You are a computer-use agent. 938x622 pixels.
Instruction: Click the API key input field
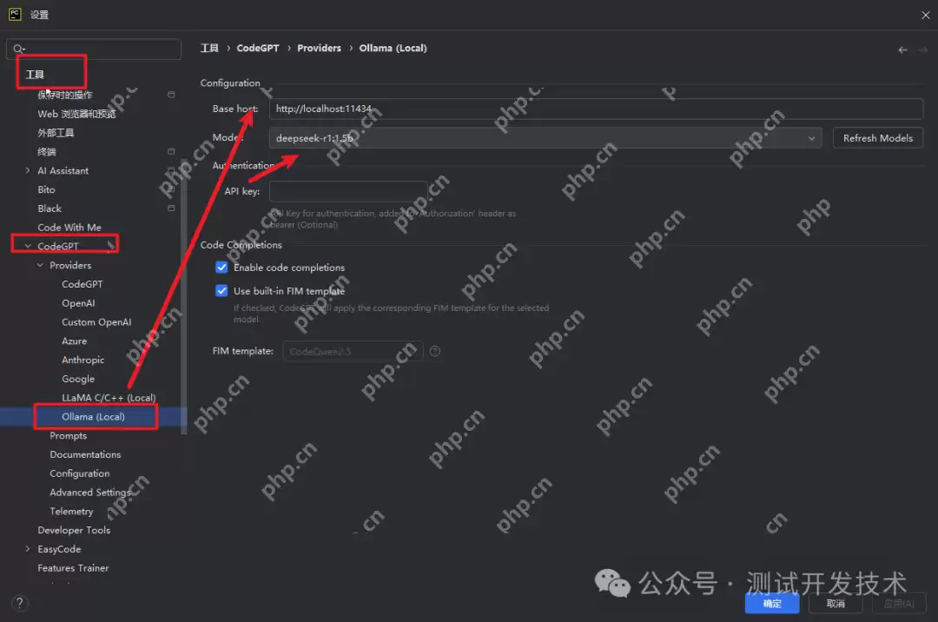click(x=347, y=191)
